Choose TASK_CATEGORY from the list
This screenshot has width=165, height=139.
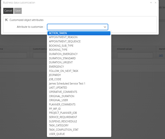click(x=79, y=126)
